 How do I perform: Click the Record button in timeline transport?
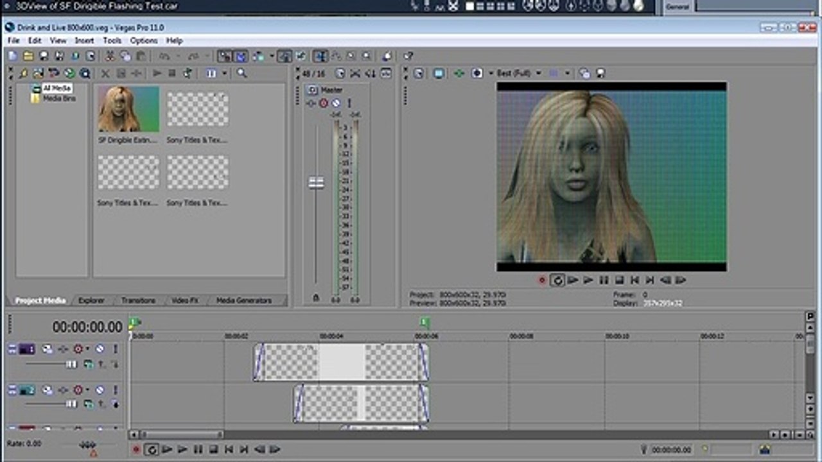pyautogui.click(x=136, y=449)
